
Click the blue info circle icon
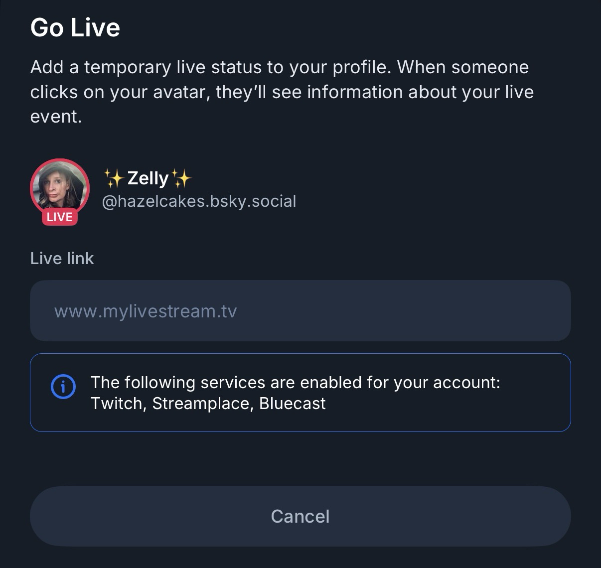click(x=63, y=387)
